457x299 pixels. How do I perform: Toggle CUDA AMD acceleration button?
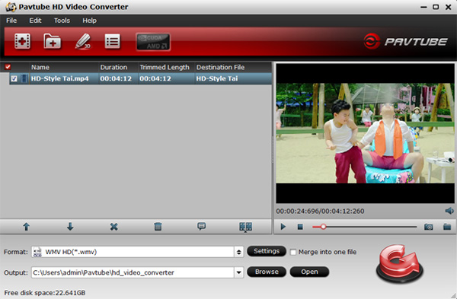(153, 42)
